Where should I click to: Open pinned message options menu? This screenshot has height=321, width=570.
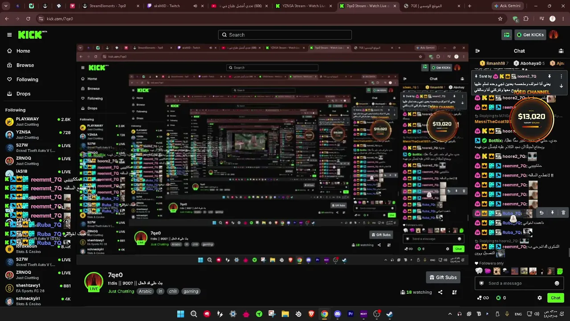click(x=561, y=76)
